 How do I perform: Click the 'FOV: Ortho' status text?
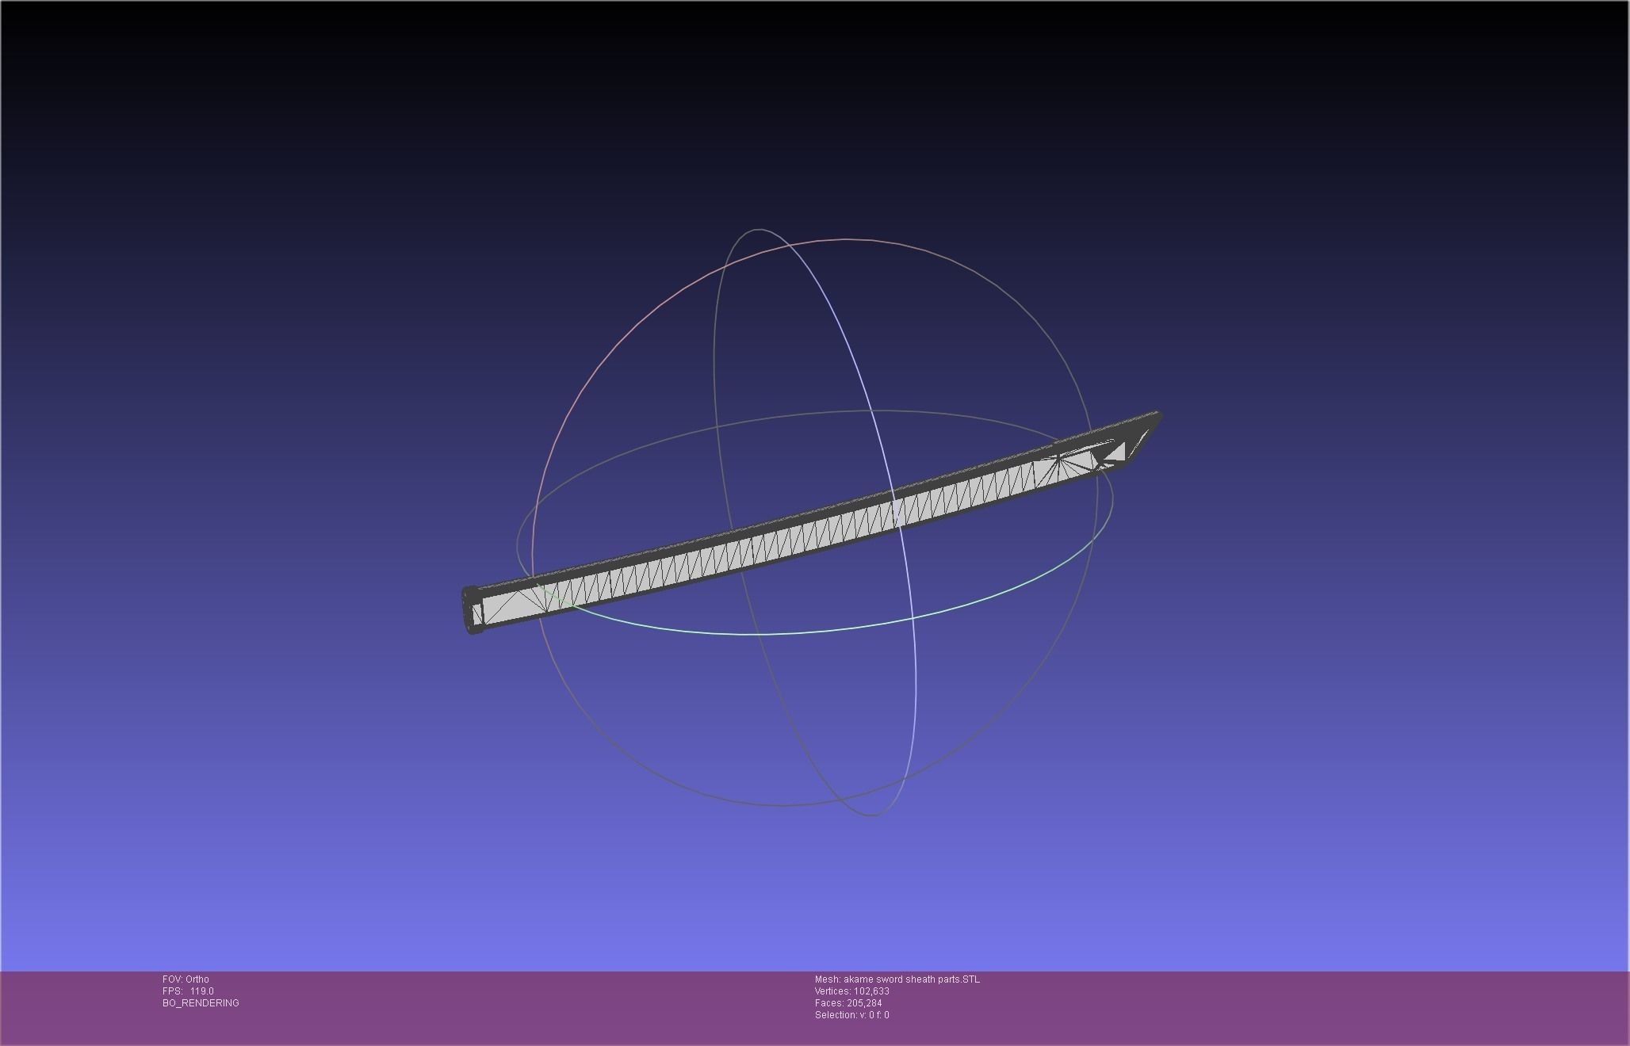point(186,979)
